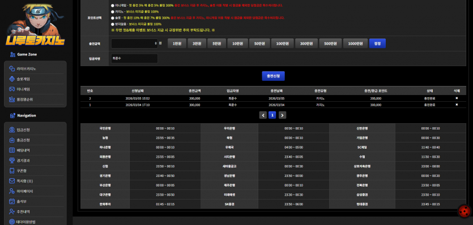
Task: Go to previous page arrow in pagination
Action: (263, 115)
